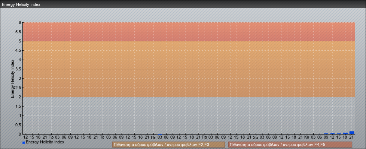Select the 'Κυ' day marker on x-axis
The height and width of the screenshot is (149, 366).
point(306,137)
